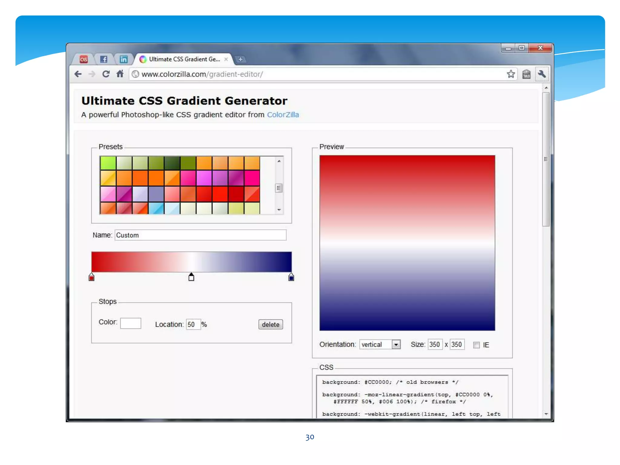Go to the browser home page icon

click(x=120, y=74)
